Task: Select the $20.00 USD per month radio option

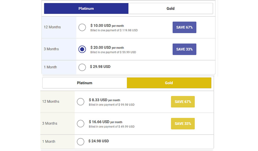Action: coord(82,49)
